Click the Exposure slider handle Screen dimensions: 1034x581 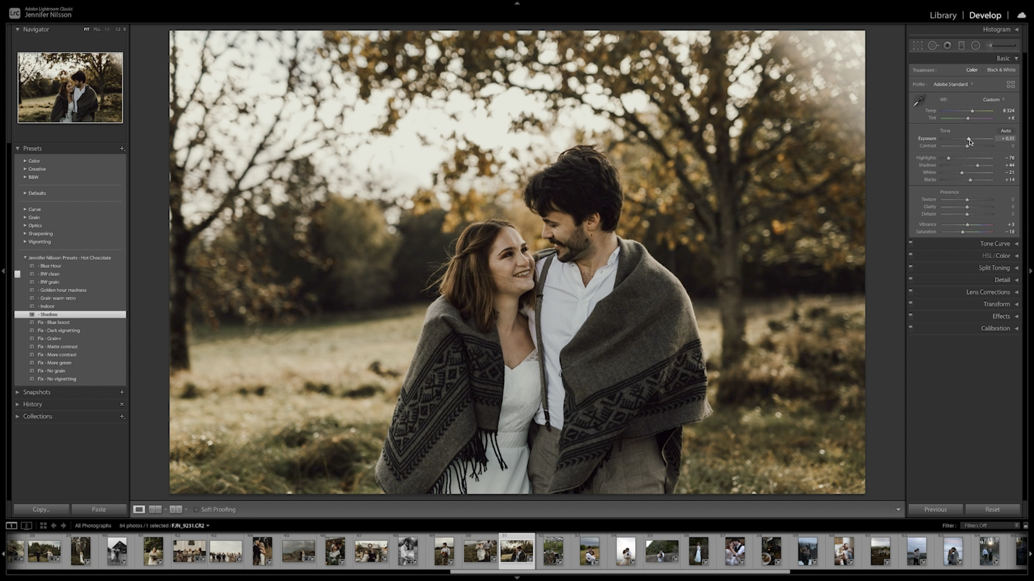tap(968, 139)
